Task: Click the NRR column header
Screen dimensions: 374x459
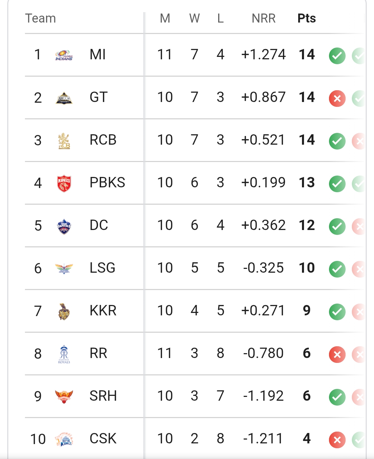Action: pos(264,18)
